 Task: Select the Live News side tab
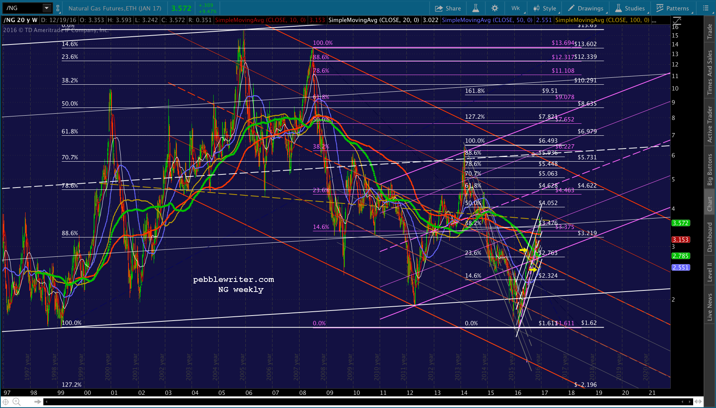pos(709,307)
